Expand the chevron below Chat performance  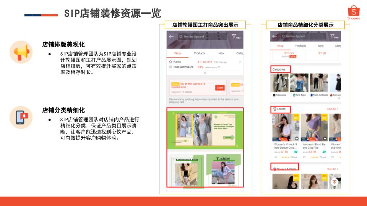(x=205, y=73)
